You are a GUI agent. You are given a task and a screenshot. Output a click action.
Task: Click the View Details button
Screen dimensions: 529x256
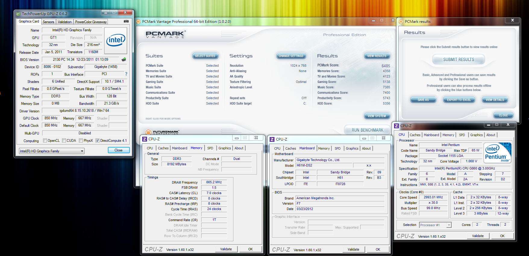point(495,100)
